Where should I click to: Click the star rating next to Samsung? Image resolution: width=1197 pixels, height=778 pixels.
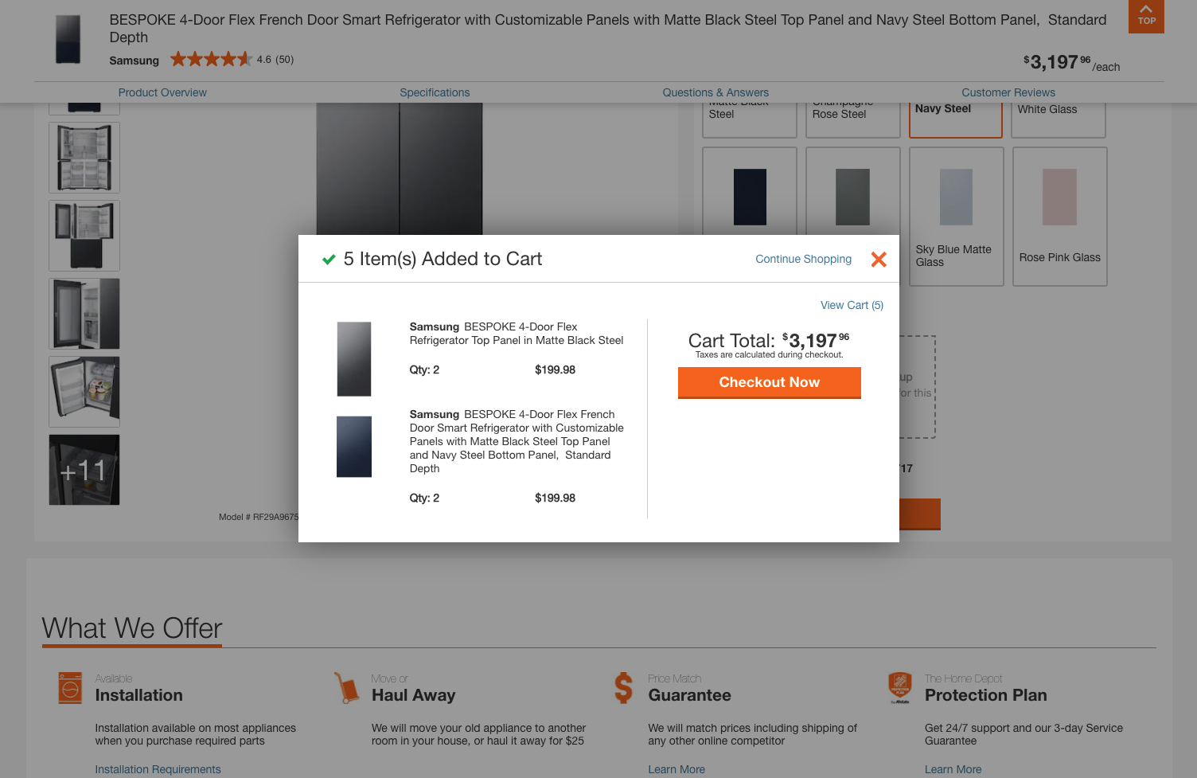click(211, 59)
